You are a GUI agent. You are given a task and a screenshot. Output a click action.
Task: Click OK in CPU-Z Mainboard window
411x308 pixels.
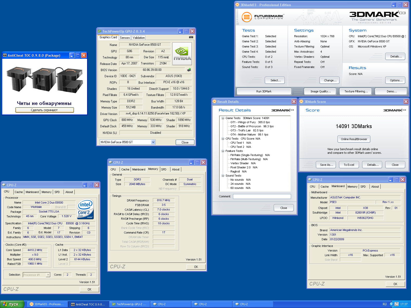point(395,284)
